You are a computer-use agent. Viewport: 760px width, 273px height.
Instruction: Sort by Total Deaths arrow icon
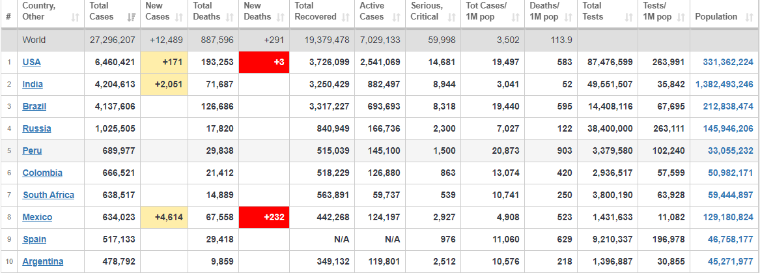click(230, 17)
